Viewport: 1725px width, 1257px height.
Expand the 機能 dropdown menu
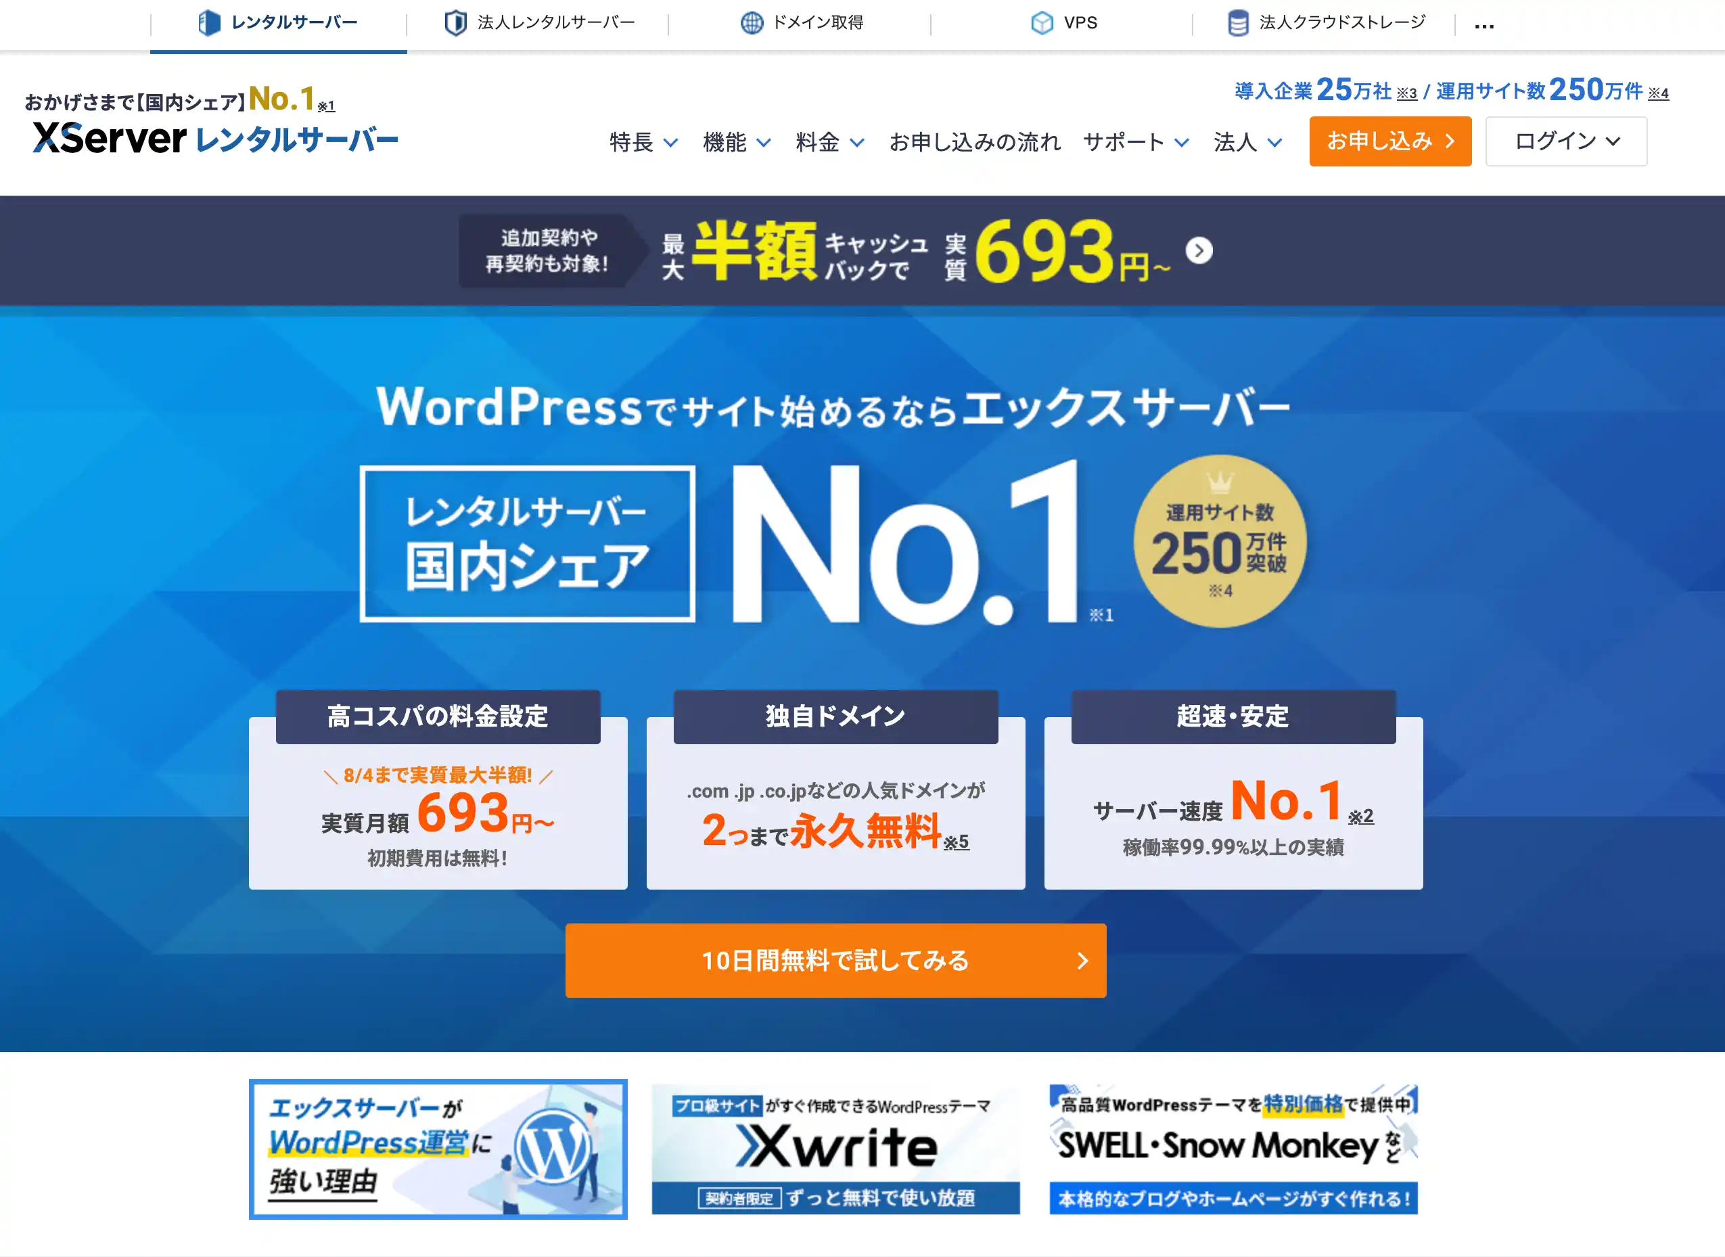(737, 141)
